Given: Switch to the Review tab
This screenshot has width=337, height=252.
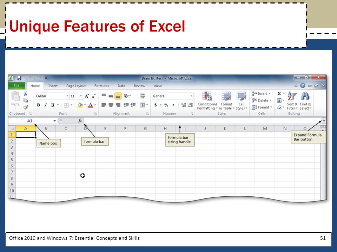Looking at the screenshot, I should 139,86.
